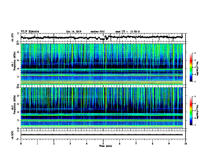Select the ch.1 "Frequency (kHz)" axis label
The width and height of the screenshot is (209, 161).
pyautogui.click(x=15, y=61)
